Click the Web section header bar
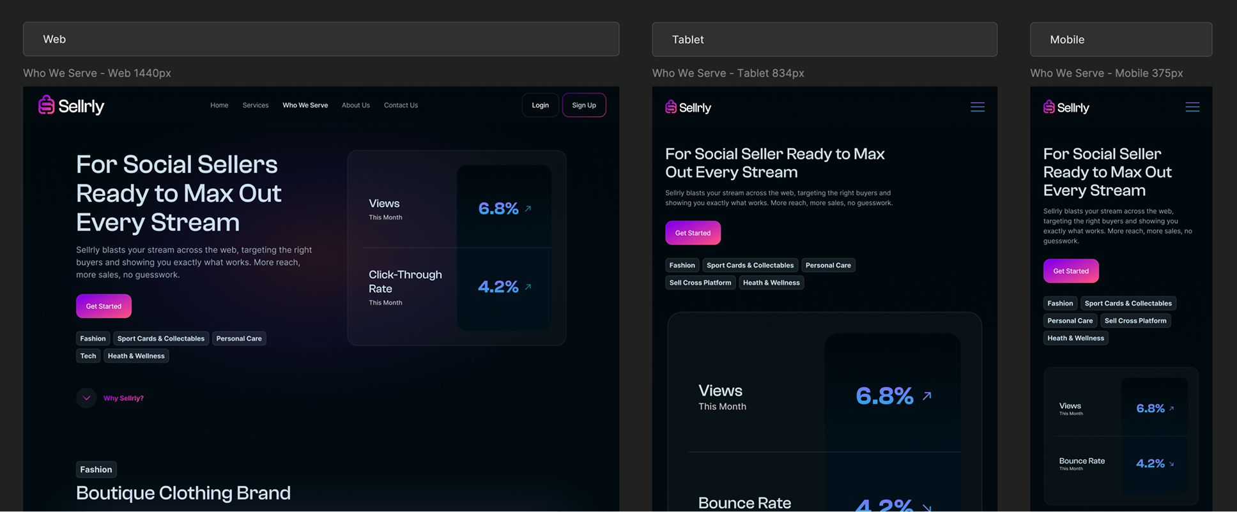 point(321,39)
